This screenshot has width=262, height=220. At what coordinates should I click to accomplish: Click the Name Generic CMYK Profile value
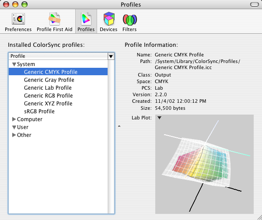coord(179,55)
